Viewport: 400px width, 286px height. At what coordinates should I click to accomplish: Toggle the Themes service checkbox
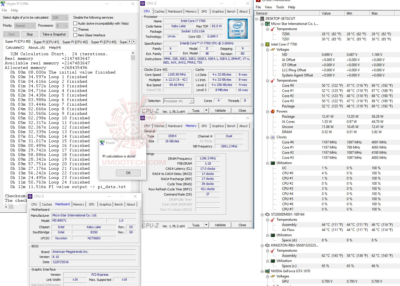75,29
